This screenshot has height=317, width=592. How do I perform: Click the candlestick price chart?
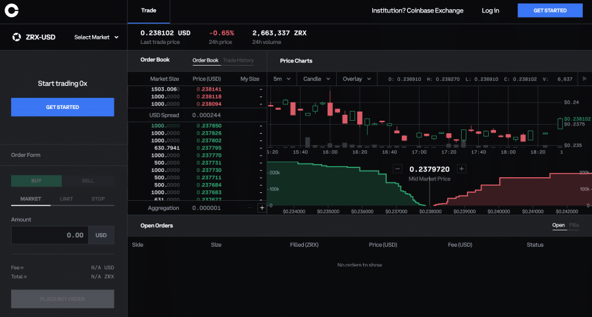point(414,117)
